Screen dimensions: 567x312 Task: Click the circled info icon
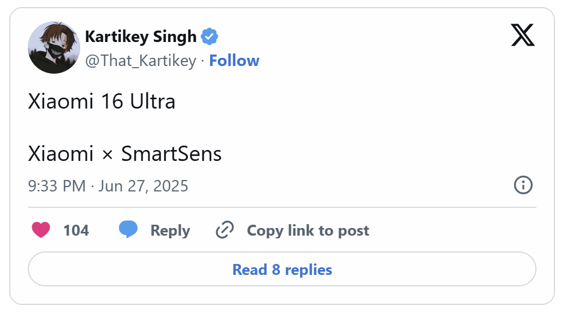click(523, 185)
